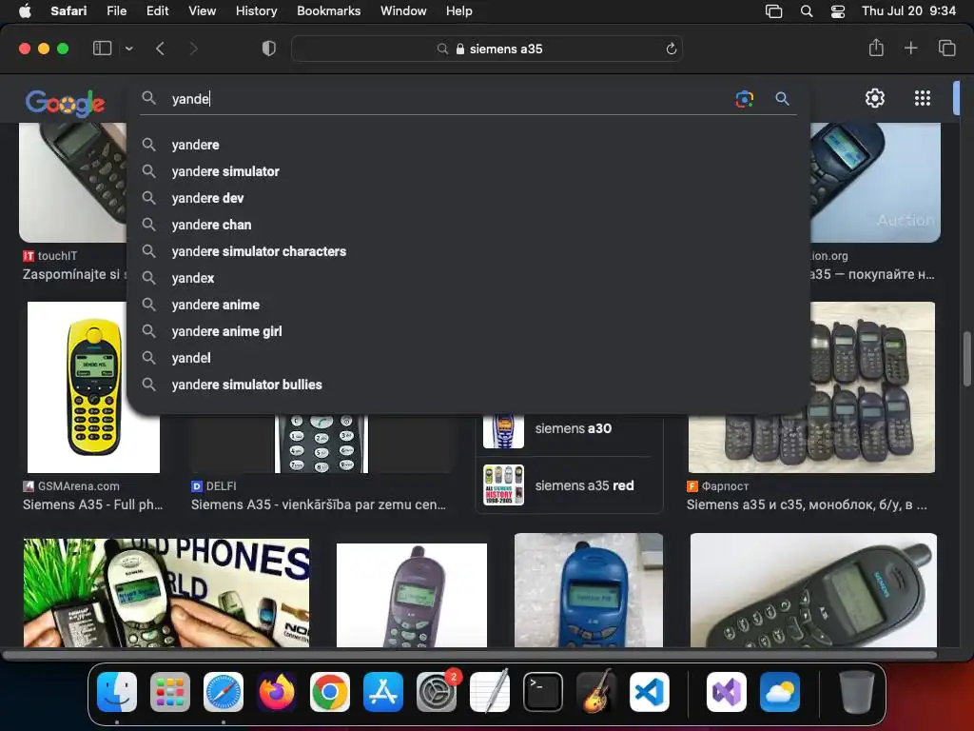Launch Firefox from the Dock
This screenshot has height=731, width=974.
click(x=277, y=692)
